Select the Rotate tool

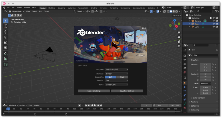(x=6, y=37)
